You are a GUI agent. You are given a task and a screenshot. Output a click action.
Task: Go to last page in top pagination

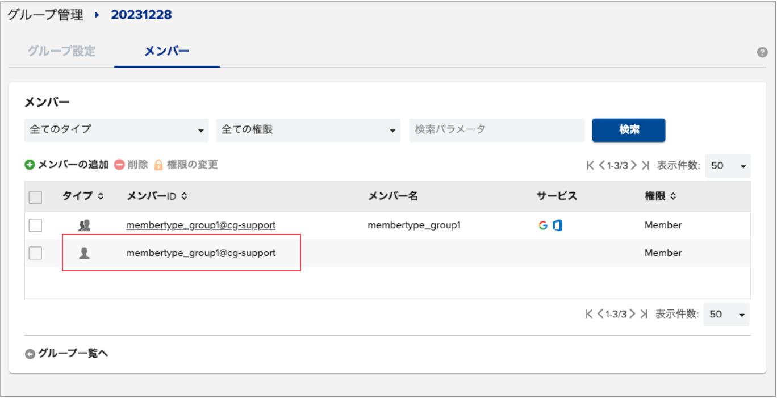click(645, 166)
